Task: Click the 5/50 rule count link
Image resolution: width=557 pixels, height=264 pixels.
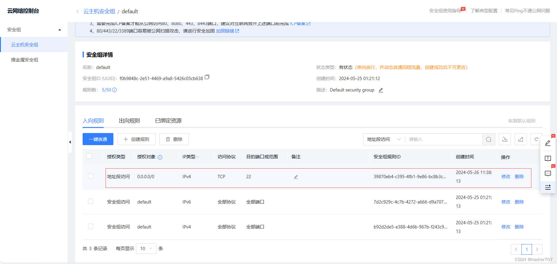Action: [x=106, y=90]
